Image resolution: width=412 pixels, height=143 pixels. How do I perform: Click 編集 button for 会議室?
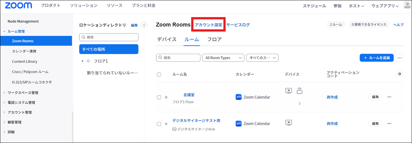click(x=375, y=97)
